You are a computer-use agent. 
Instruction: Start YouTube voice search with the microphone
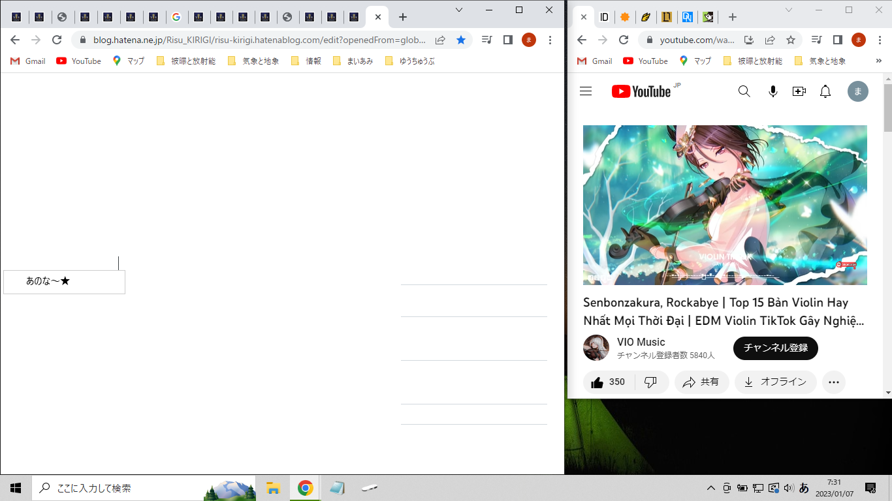pyautogui.click(x=773, y=91)
